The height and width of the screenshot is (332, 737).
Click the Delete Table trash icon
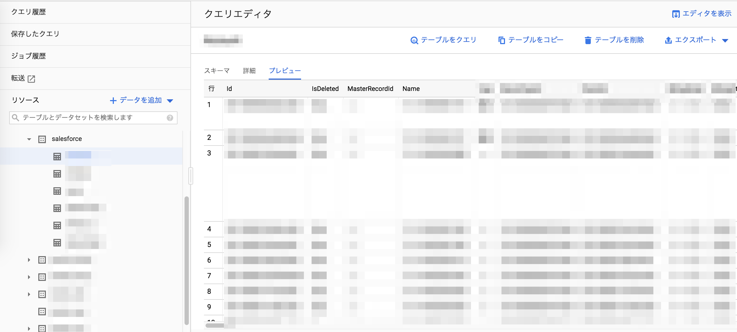pos(588,40)
